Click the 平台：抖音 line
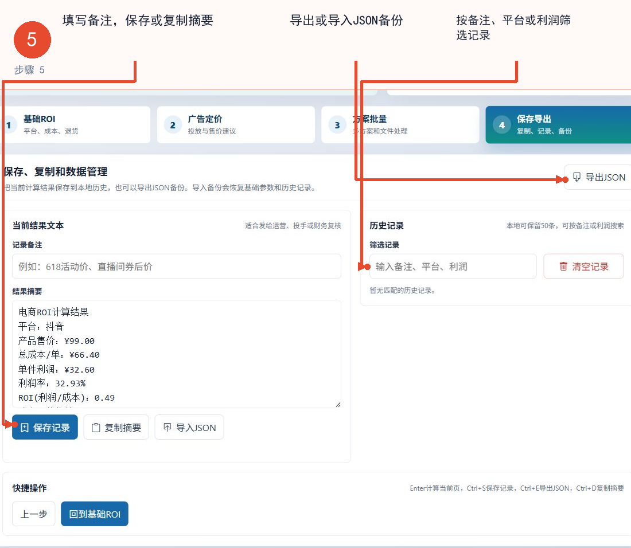 point(41,326)
